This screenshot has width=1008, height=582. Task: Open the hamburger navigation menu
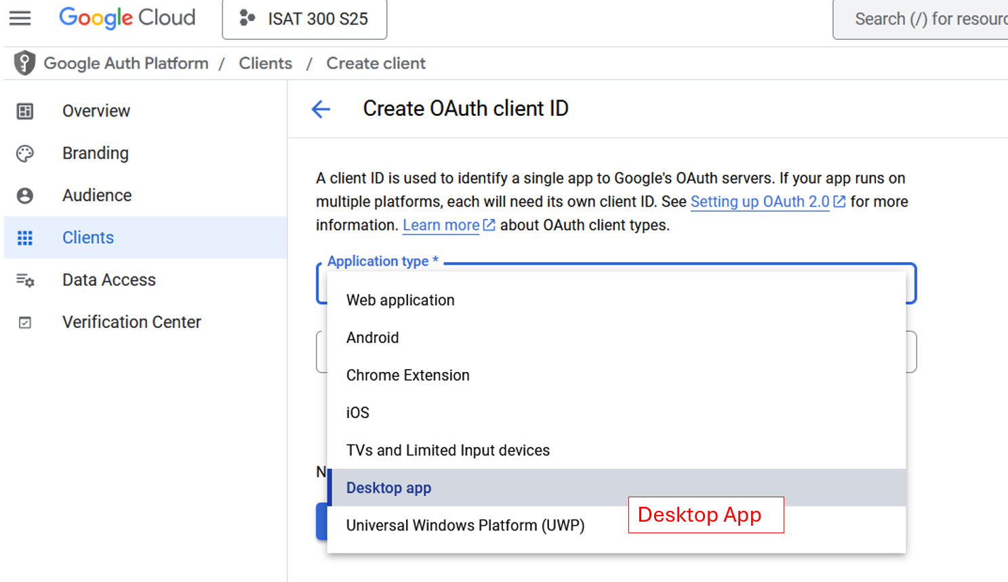click(x=20, y=18)
